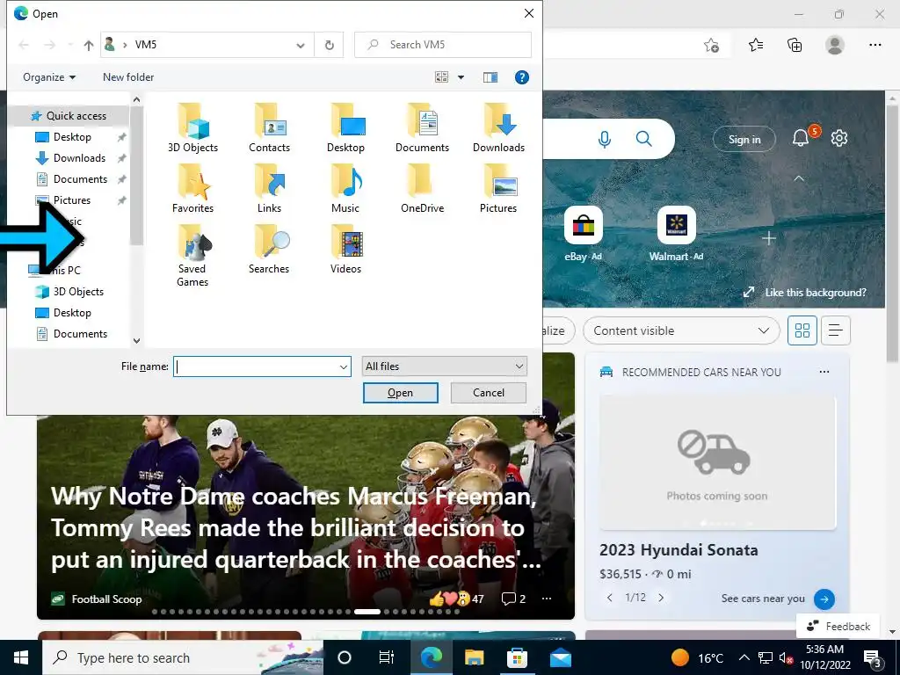
Task: Click Sign in on the new tab page
Action: point(744,140)
